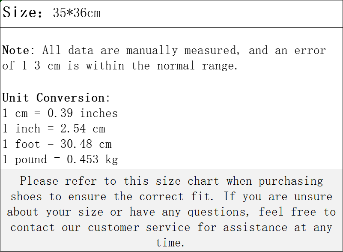Select the '1 pound = 0.453 kg' line
The height and width of the screenshot is (252, 343).
pyautogui.click(x=60, y=159)
